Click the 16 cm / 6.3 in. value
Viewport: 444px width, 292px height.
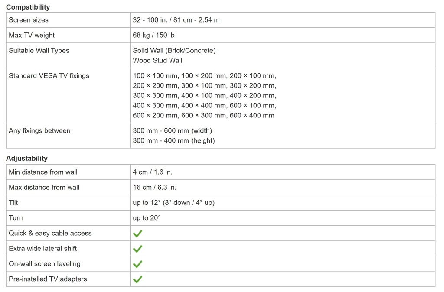[154, 187]
